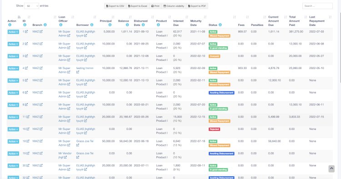
Task: Click Awaiting Disbursement badge in row 6
Action: point(221,93)
